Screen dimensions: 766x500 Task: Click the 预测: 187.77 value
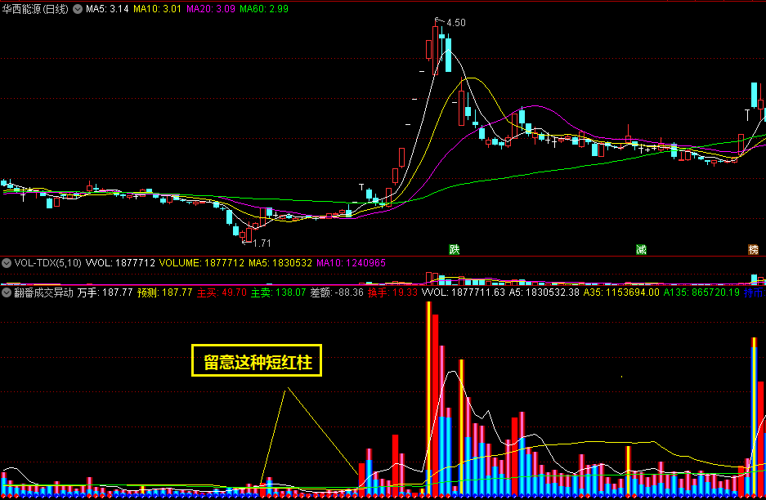click(165, 292)
